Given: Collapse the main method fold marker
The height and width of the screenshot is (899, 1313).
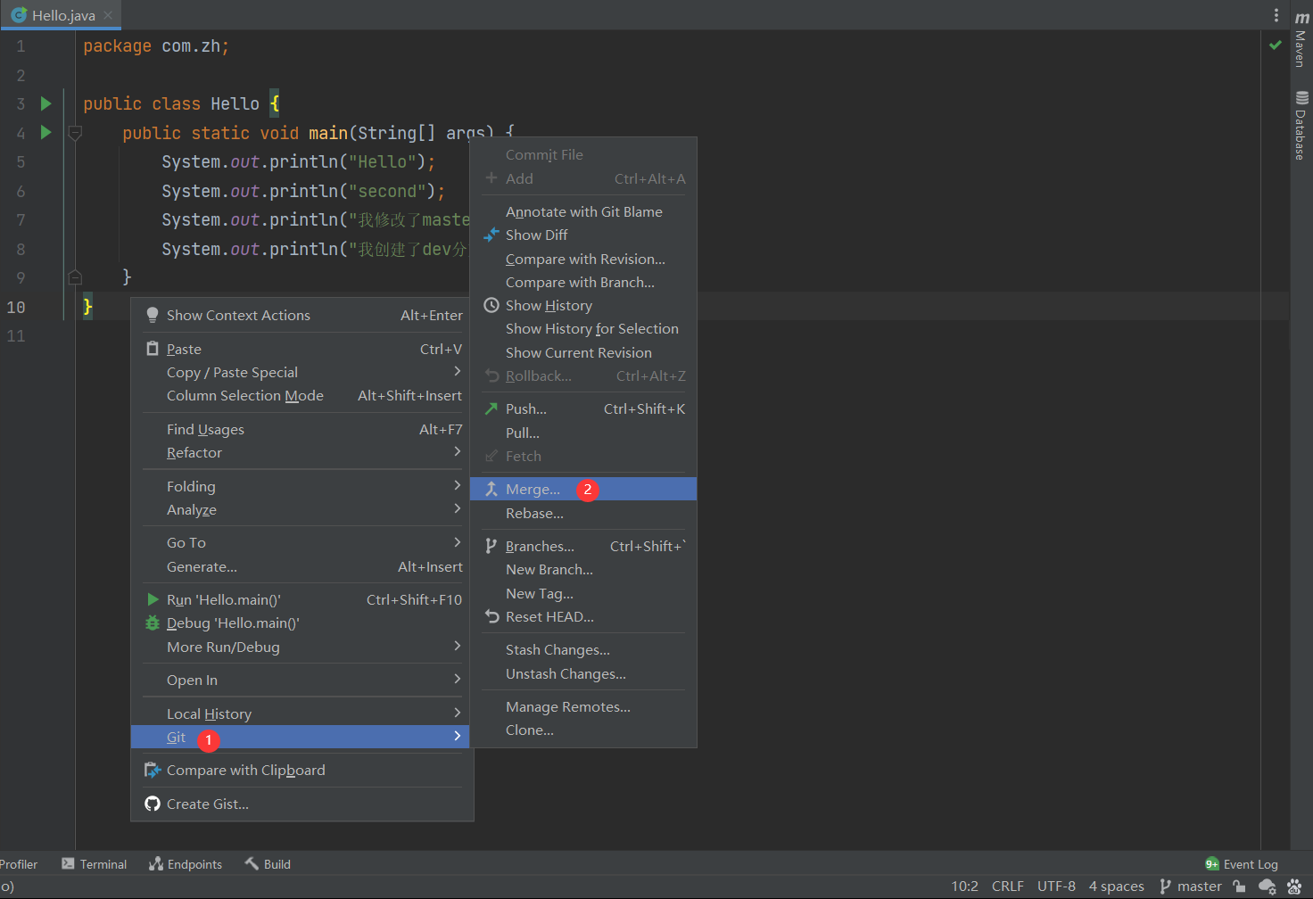Looking at the screenshot, I should (x=75, y=133).
